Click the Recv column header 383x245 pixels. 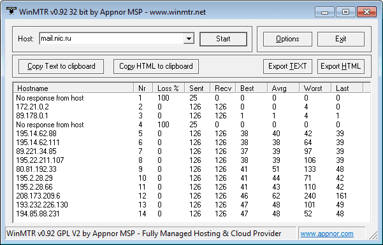(223, 88)
